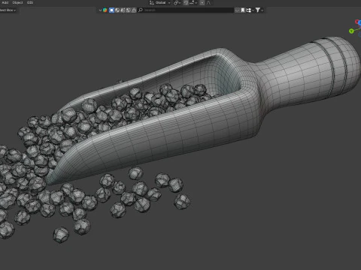Open the GIS menu in viewport header
Image resolution: width=361 pixels, height=270 pixels.
point(30,2)
